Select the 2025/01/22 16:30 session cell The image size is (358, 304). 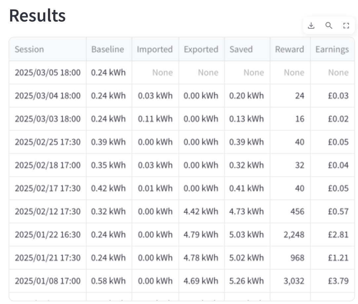pos(48,235)
